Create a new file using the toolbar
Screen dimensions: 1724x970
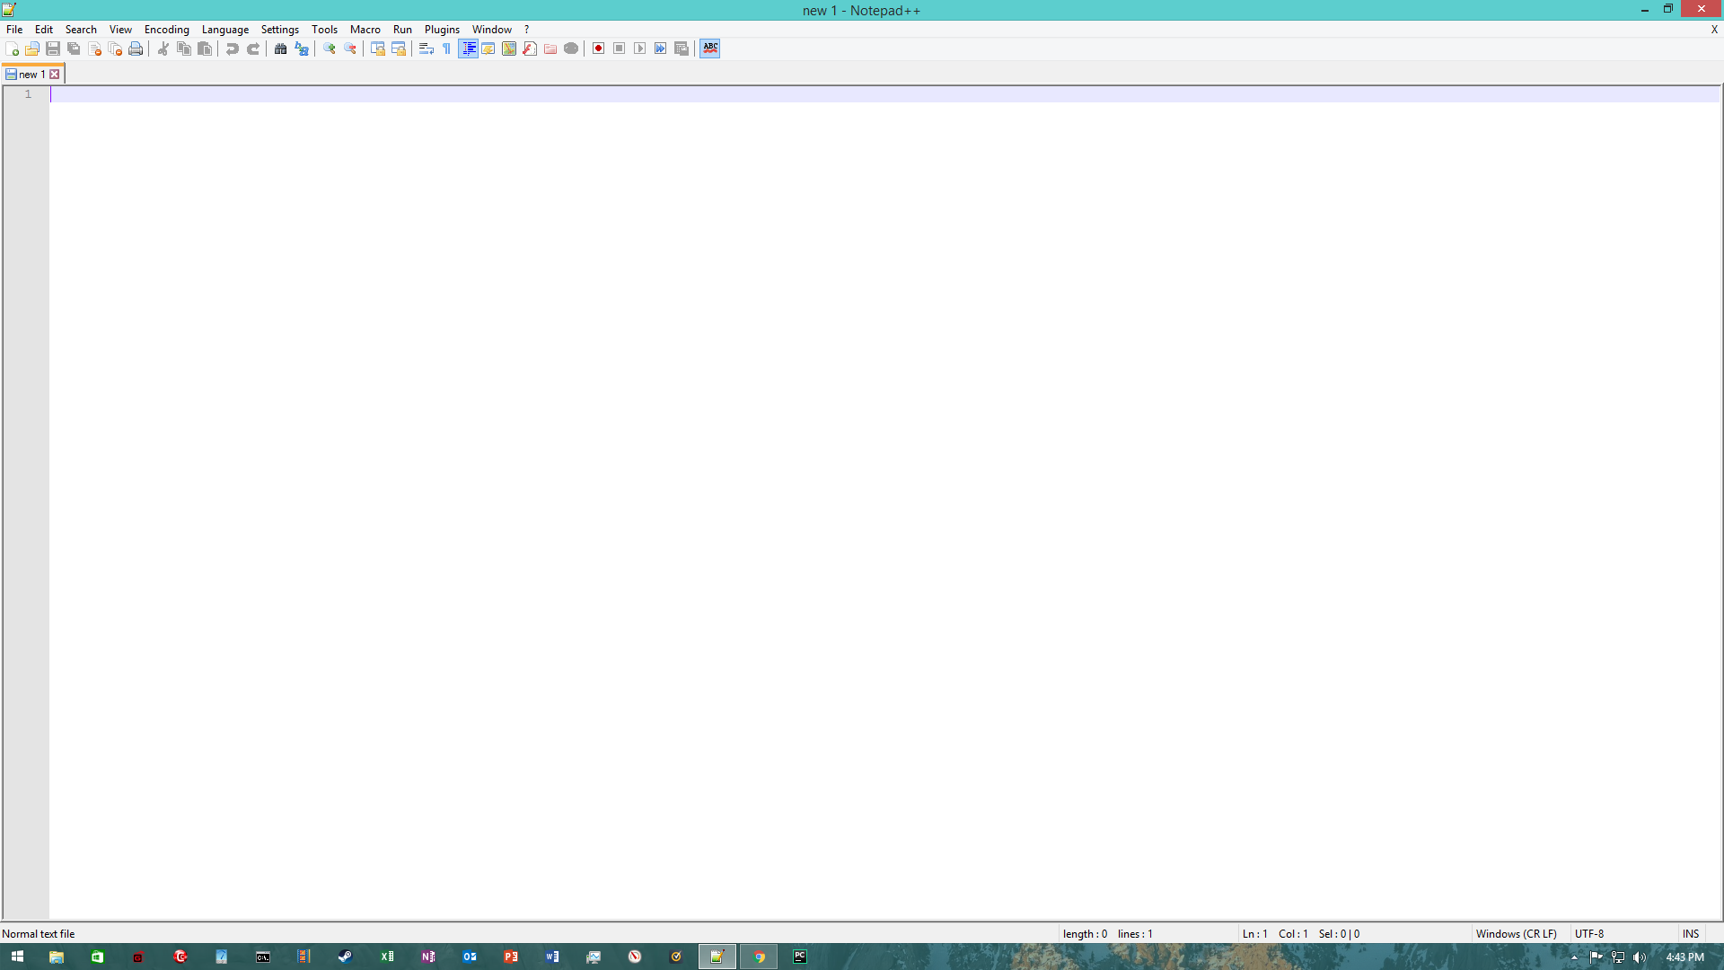[x=13, y=48]
